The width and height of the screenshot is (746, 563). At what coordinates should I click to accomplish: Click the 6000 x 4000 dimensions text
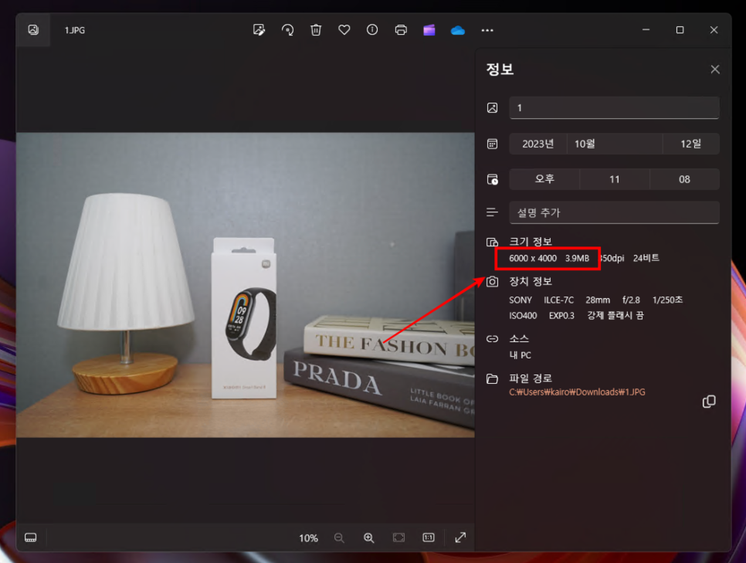[533, 259]
